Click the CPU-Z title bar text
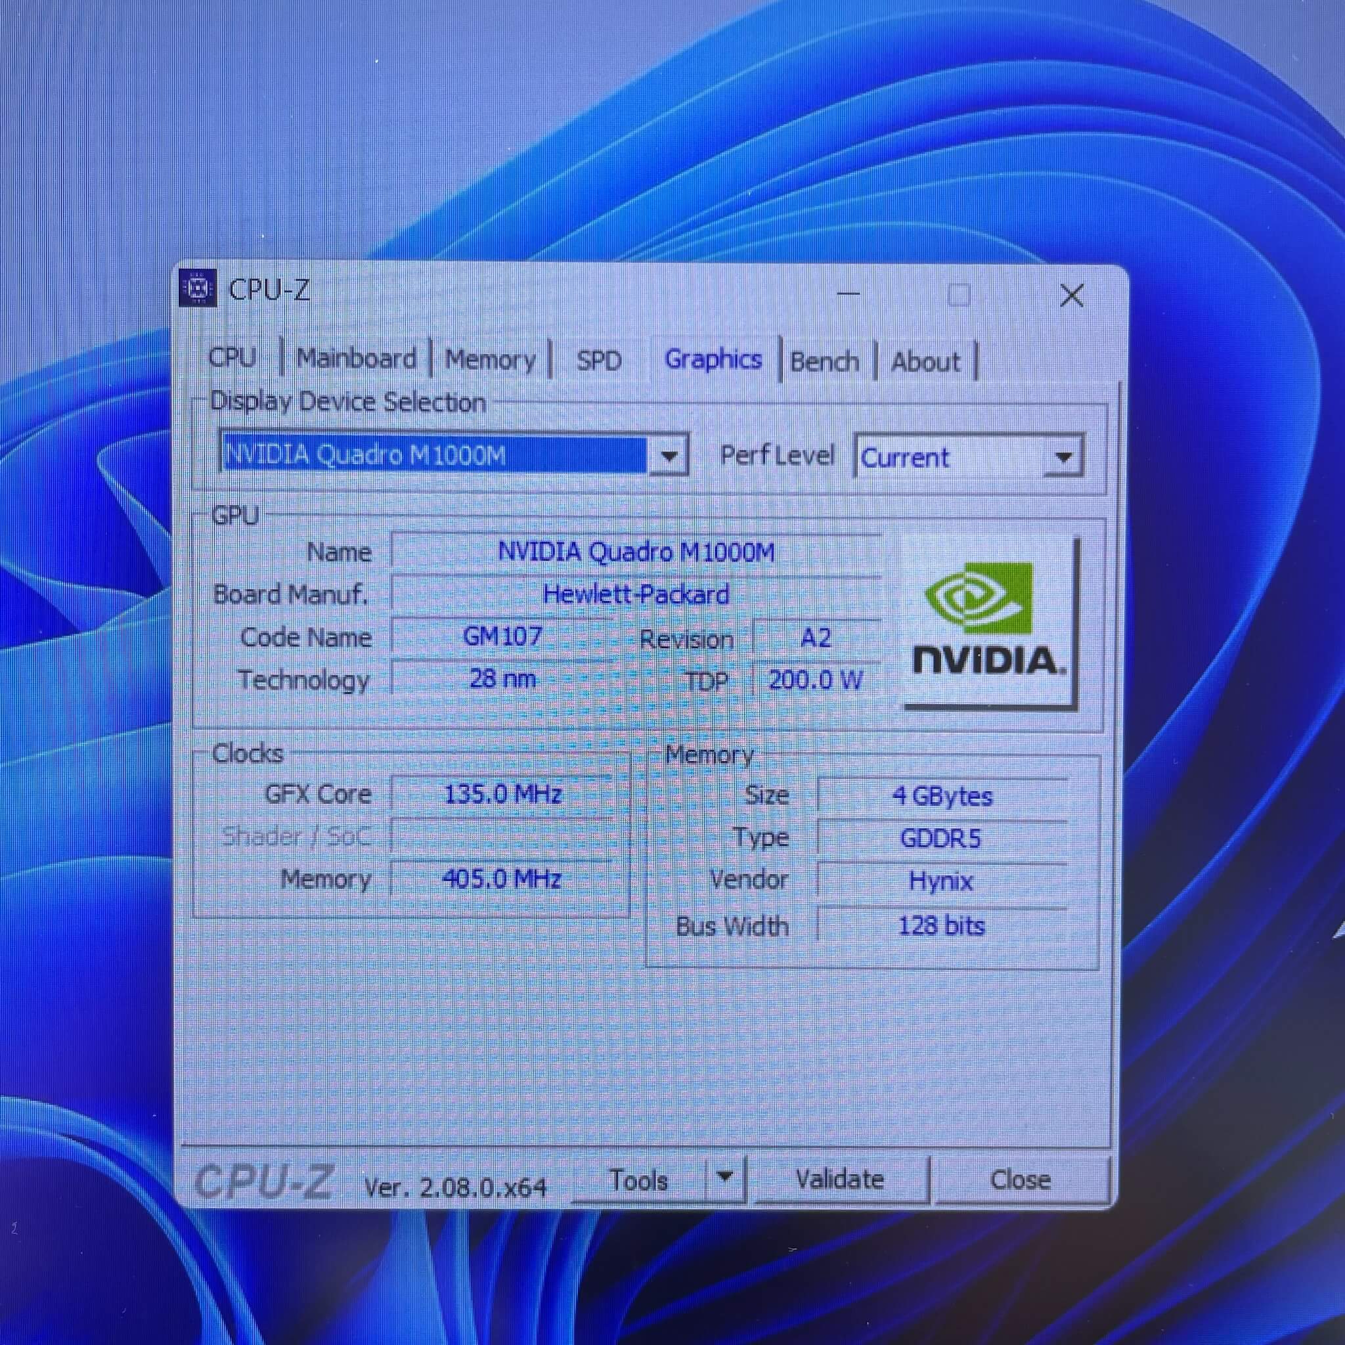The image size is (1345, 1345). click(269, 290)
